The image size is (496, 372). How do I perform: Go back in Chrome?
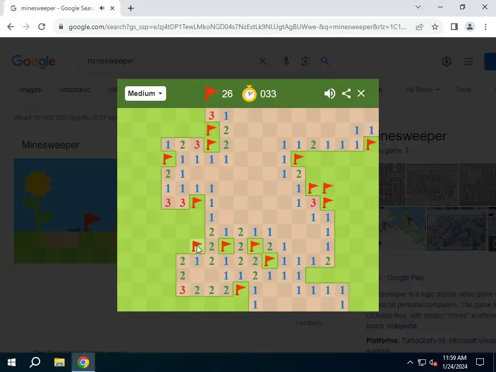click(x=11, y=27)
